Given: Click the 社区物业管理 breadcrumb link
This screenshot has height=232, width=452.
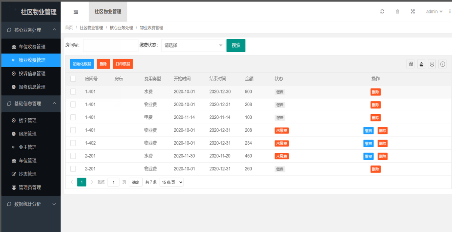Looking at the screenshot, I should click(91, 28).
